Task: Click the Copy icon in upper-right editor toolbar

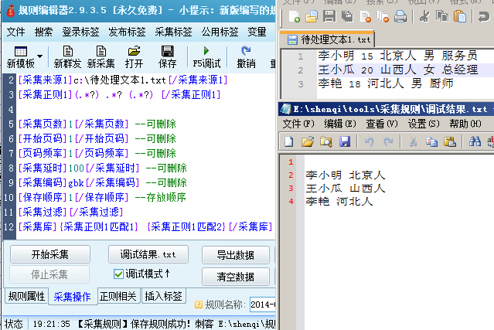Action: 442,16
